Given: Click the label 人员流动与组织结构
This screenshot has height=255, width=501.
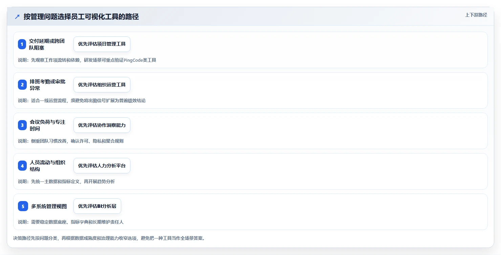Looking at the screenshot, I should pyautogui.click(x=47, y=166).
